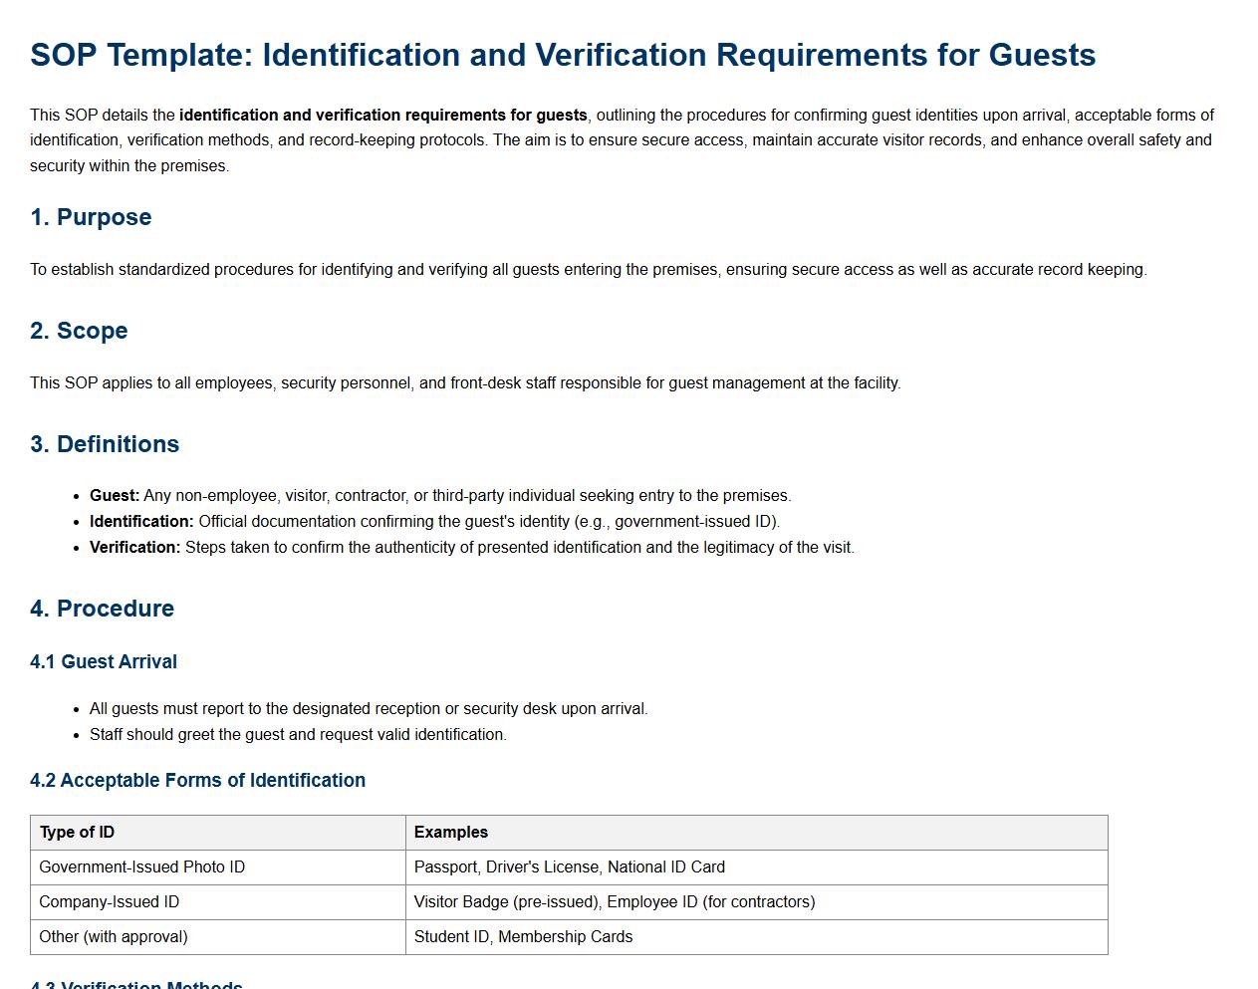Click the 'Student ID, Membership Cards' cell
The width and height of the screenshot is (1258, 989).
pos(523,937)
